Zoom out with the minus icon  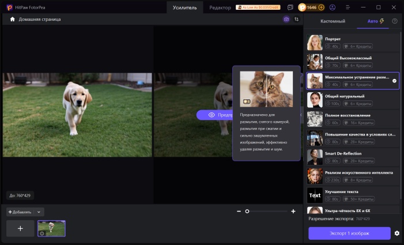point(239,211)
